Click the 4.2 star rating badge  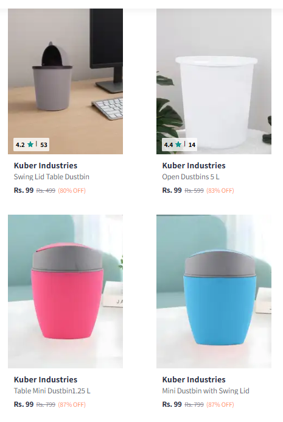click(x=31, y=145)
